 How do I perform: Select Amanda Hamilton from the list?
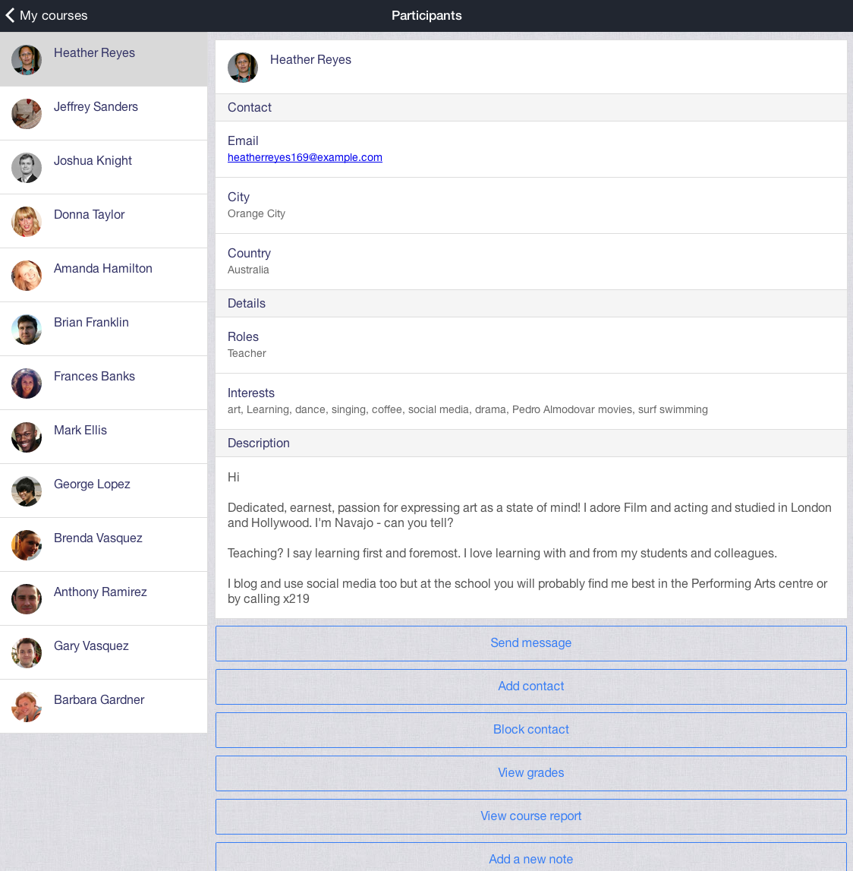104,275
